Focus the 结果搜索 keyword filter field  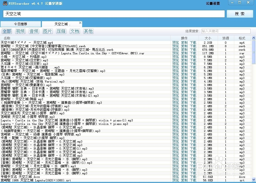pos(226,31)
